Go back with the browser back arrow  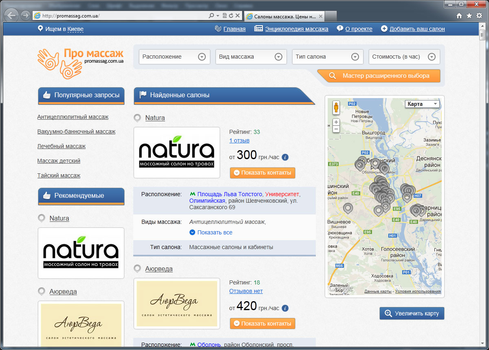point(12,15)
